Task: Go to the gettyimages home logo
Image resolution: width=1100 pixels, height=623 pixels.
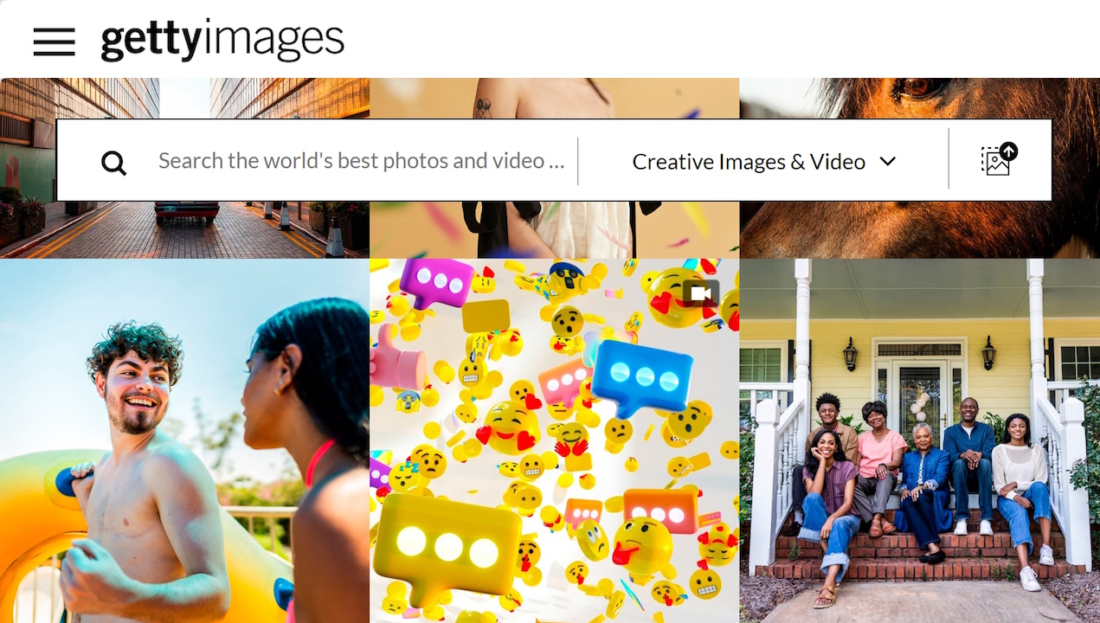Action: 222,41
